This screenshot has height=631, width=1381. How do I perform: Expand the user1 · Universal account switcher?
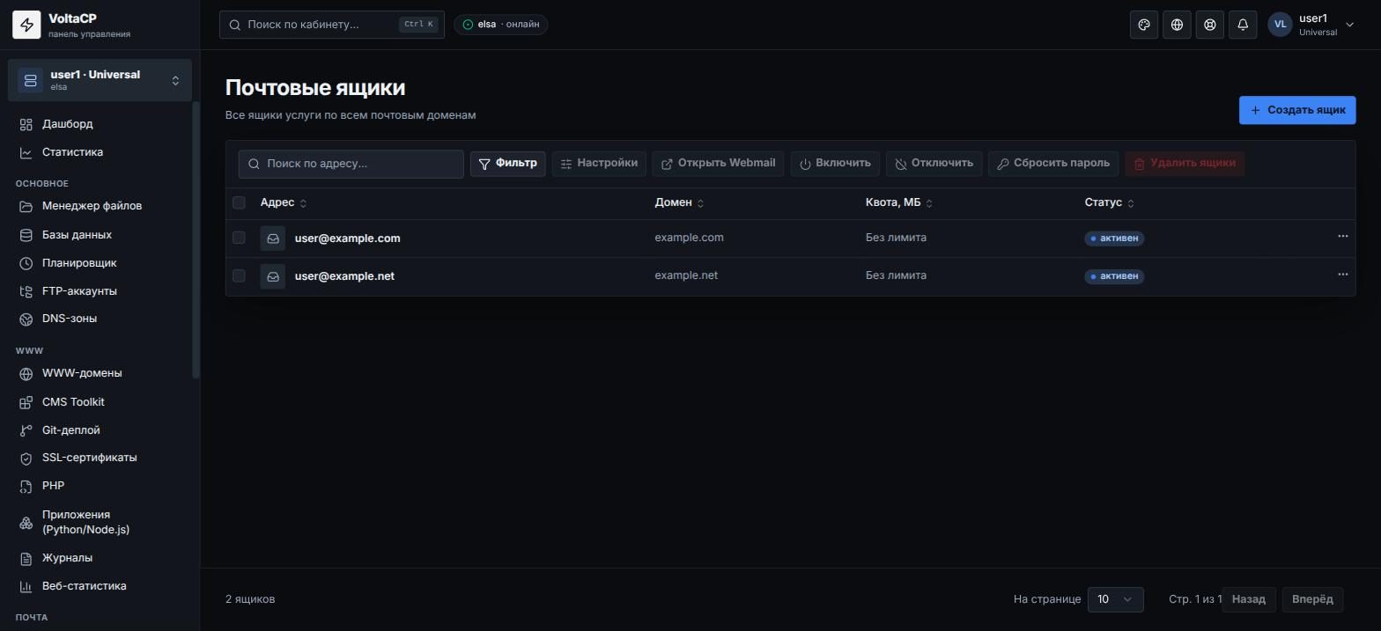100,80
